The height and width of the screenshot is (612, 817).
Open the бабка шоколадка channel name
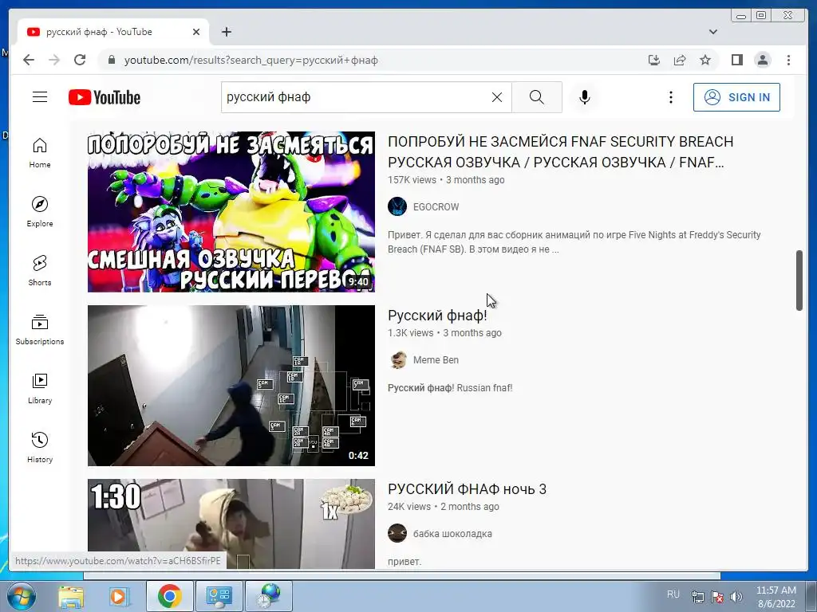tap(452, 533)
